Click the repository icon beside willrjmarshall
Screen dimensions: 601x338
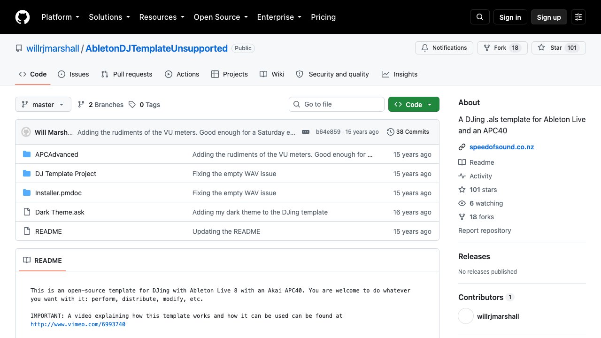coord(19,48)
